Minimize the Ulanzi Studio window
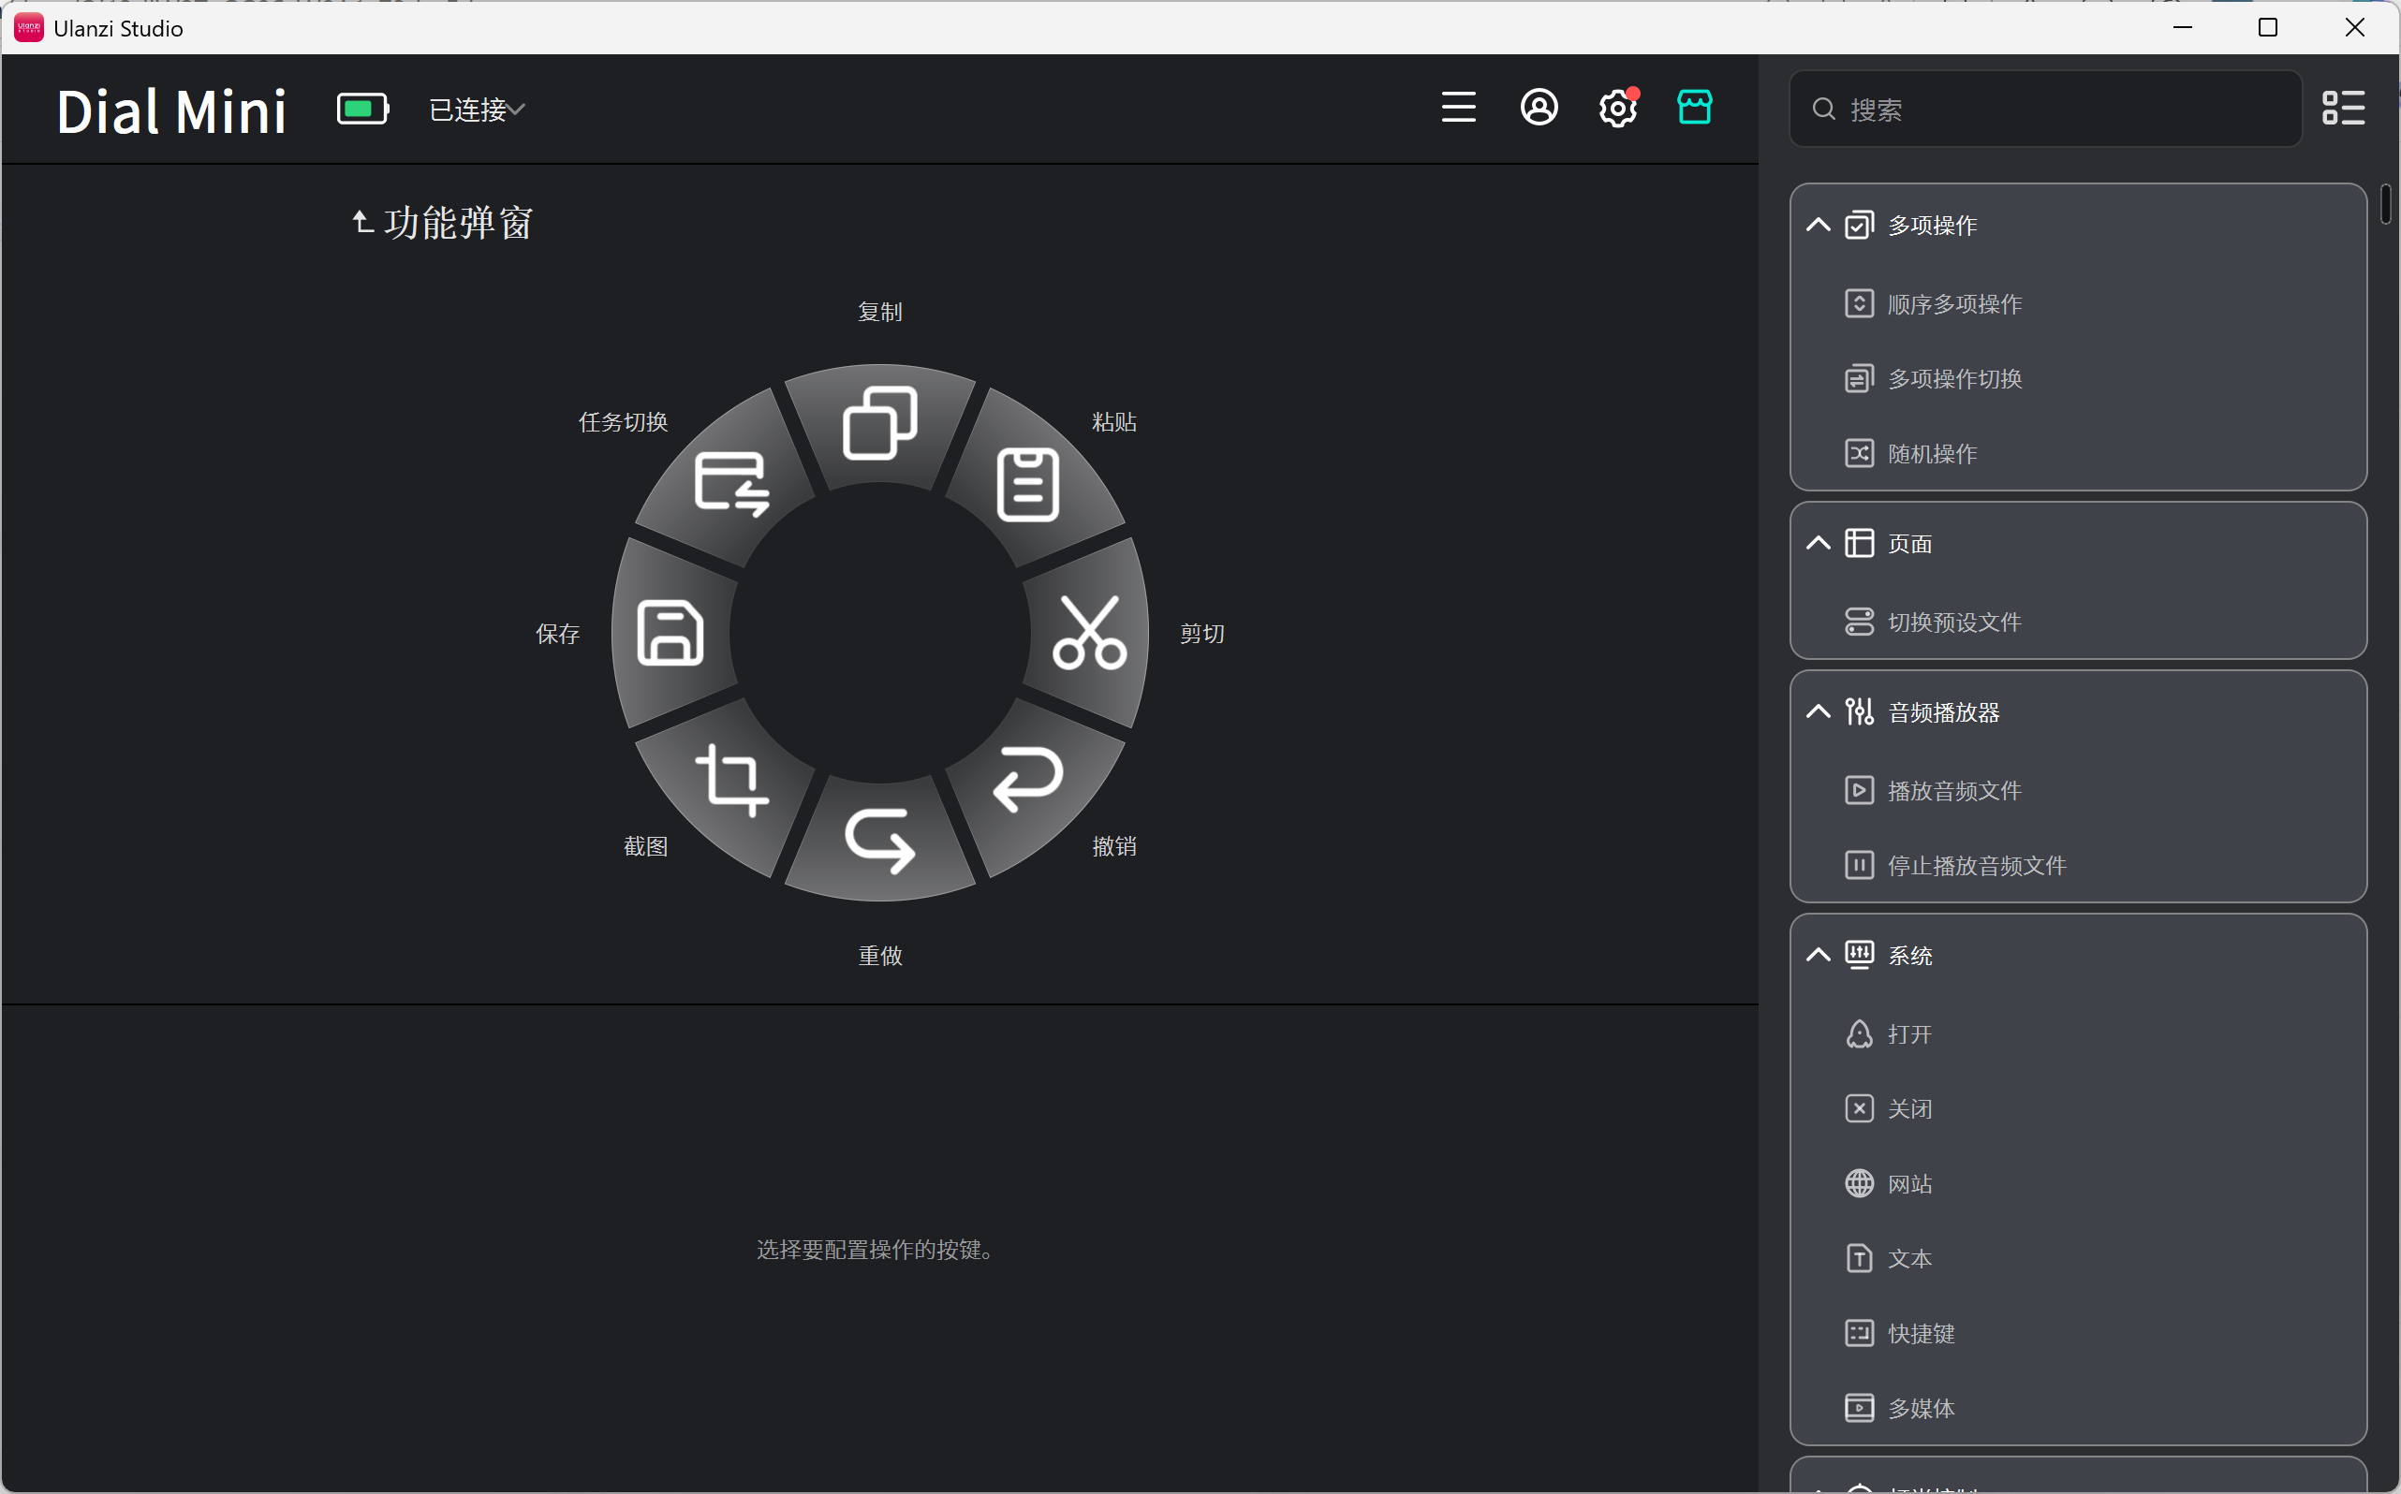The width and height of the screenshot is (2401, 1494). click(2183, 28)
